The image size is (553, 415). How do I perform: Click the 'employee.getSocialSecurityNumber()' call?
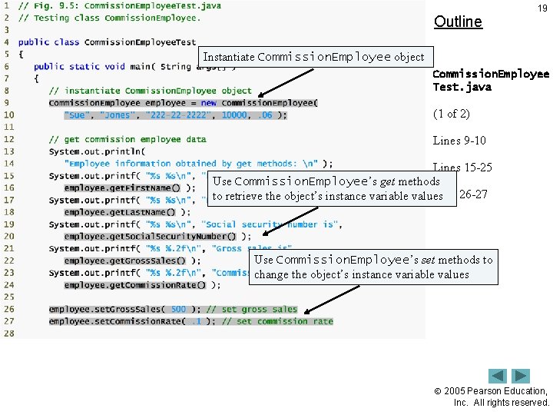(x=150, y=236)
